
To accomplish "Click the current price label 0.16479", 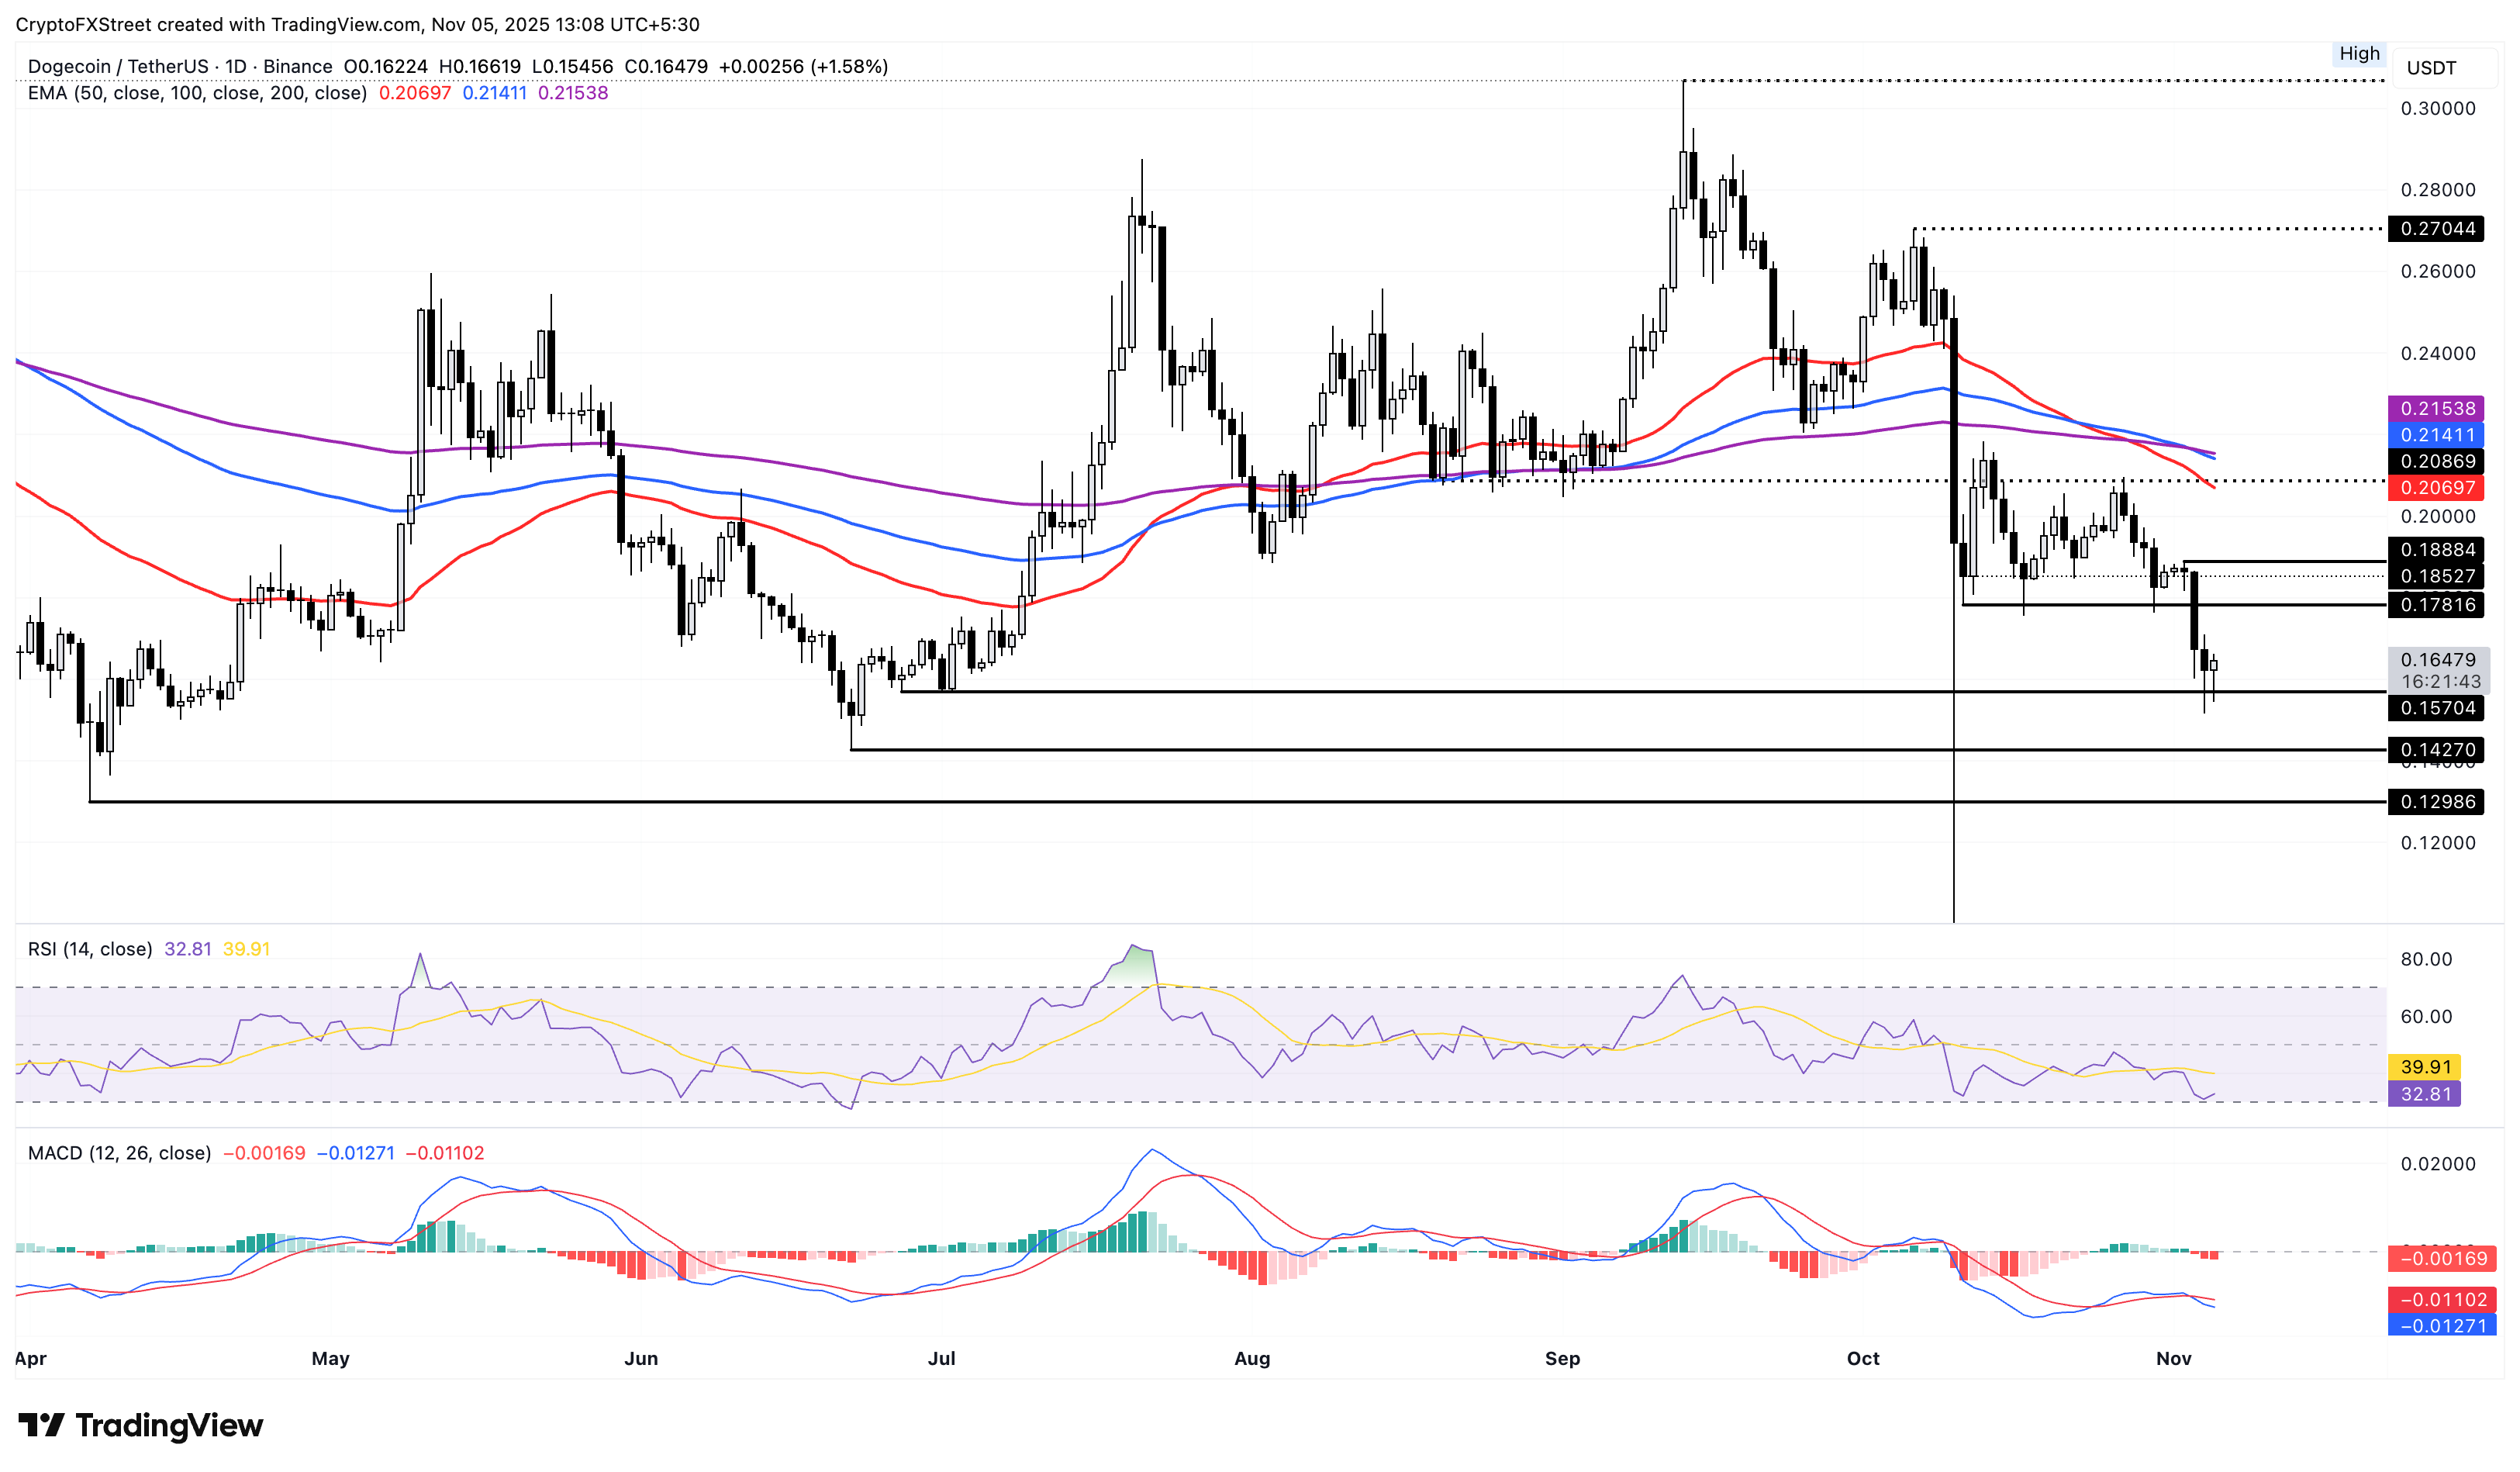I will click(2440, 660).
